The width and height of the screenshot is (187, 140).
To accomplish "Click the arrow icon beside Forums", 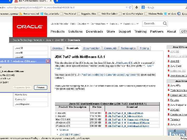I will tap(169, 100).
